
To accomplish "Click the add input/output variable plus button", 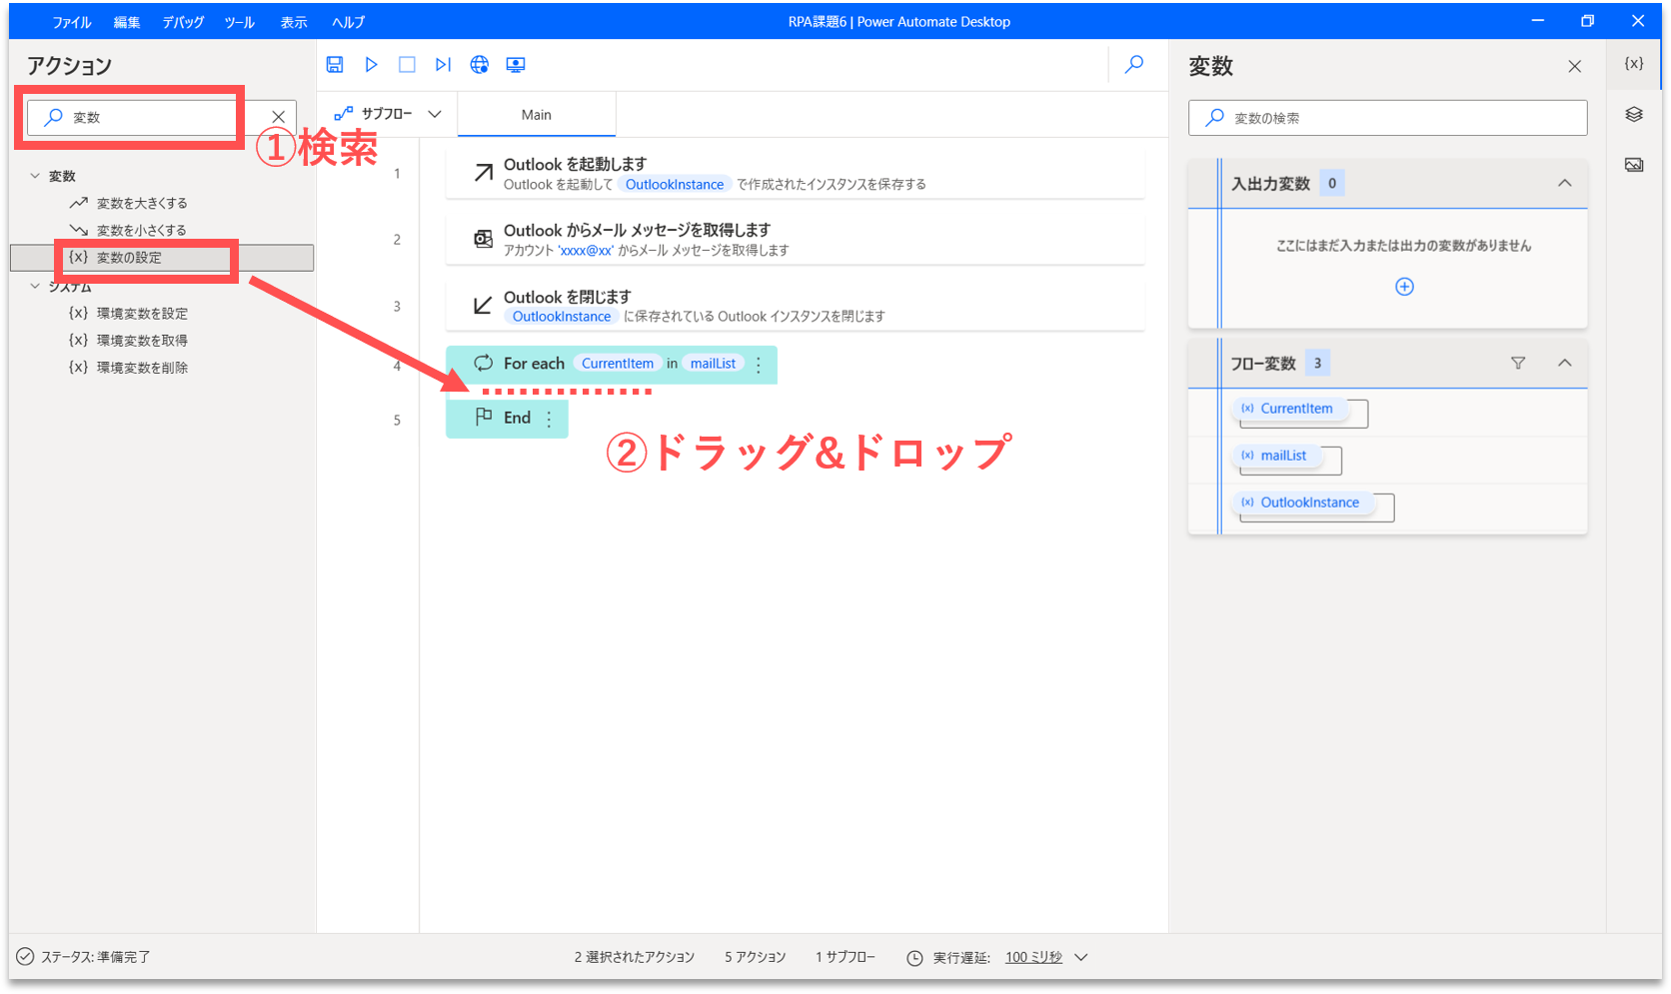I will 1404,287.
